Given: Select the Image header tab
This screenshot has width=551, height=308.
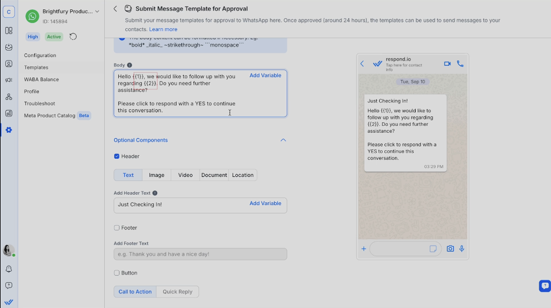Looking at the screenshot, I should click(x=157, y=175).
